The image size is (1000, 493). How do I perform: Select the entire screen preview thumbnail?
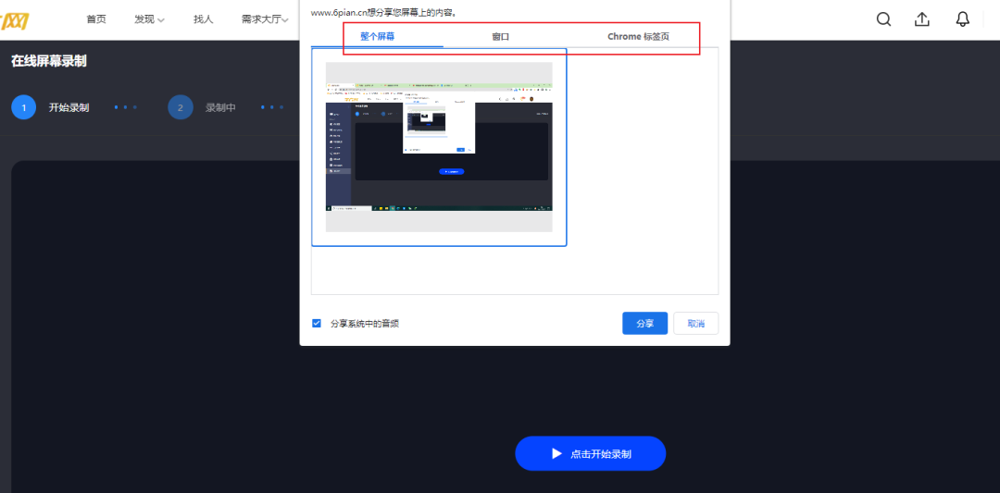pos(439,147)
